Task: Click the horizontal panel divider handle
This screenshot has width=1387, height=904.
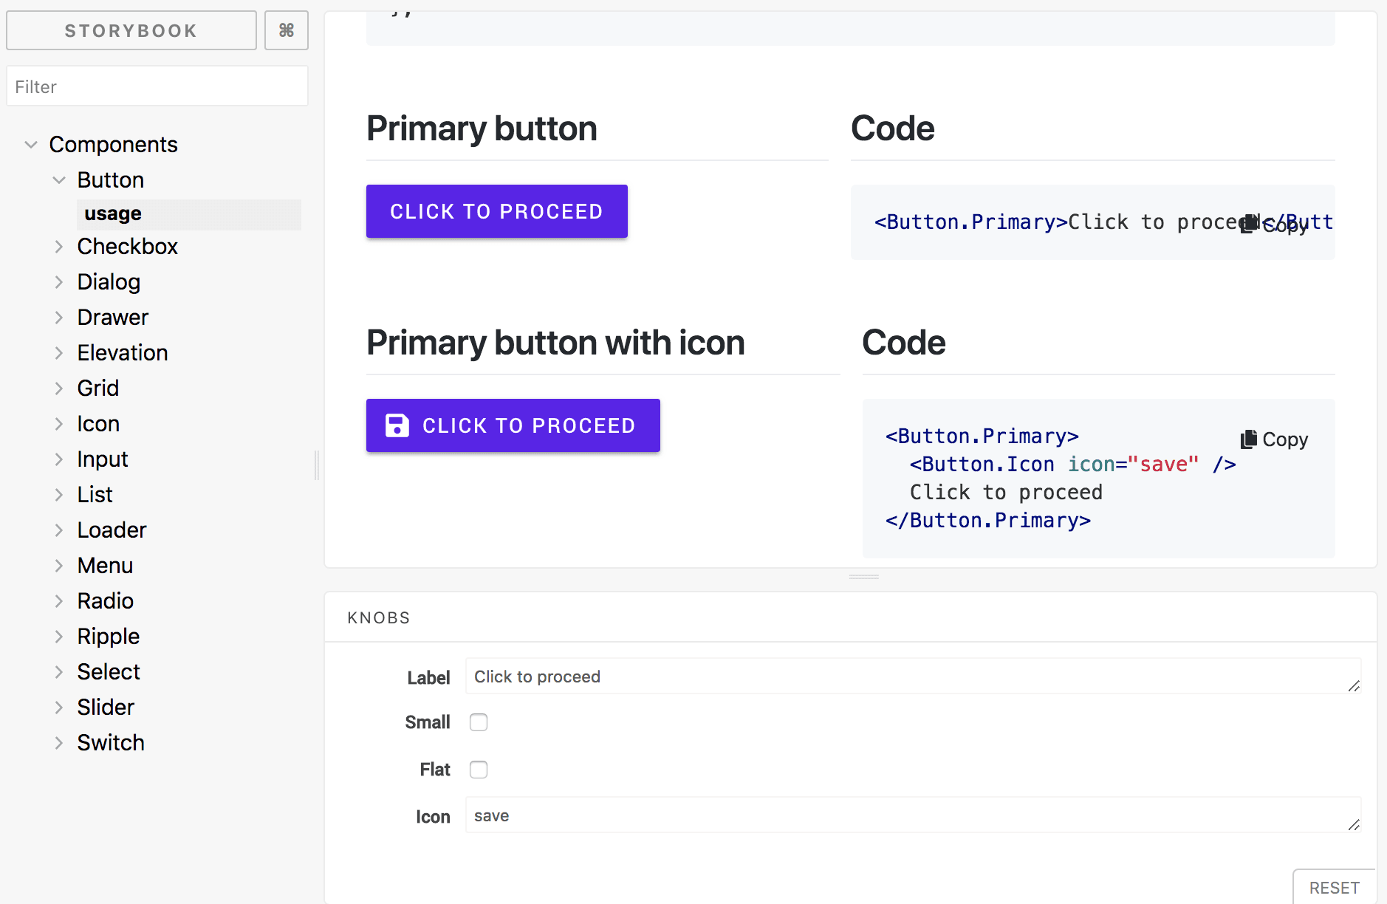Action: pyautogui.click(x=863, y=576)
